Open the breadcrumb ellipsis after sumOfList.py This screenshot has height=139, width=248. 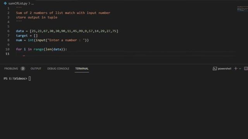(33, 3)
